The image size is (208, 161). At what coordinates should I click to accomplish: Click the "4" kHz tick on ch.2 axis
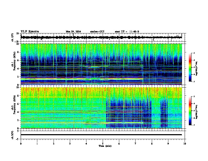pyautogui.click(x=18, y=112)
